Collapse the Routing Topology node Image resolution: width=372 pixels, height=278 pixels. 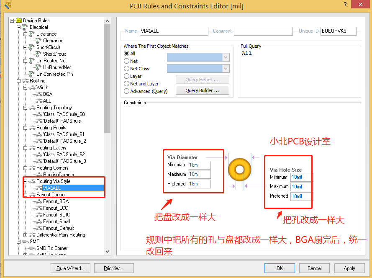[25, 108]
